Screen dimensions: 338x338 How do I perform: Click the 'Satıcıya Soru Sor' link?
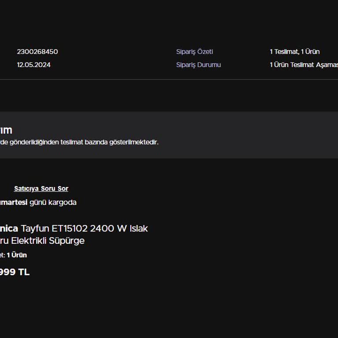[41, 189]
